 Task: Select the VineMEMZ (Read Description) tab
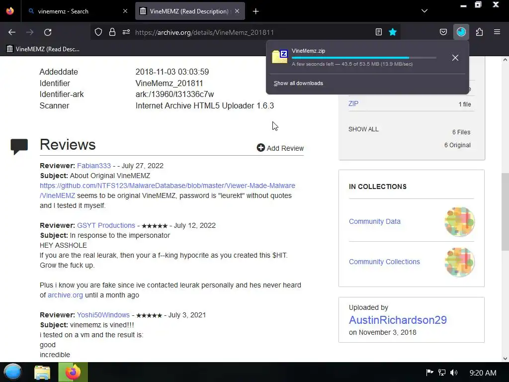click(x=190, y=11)
